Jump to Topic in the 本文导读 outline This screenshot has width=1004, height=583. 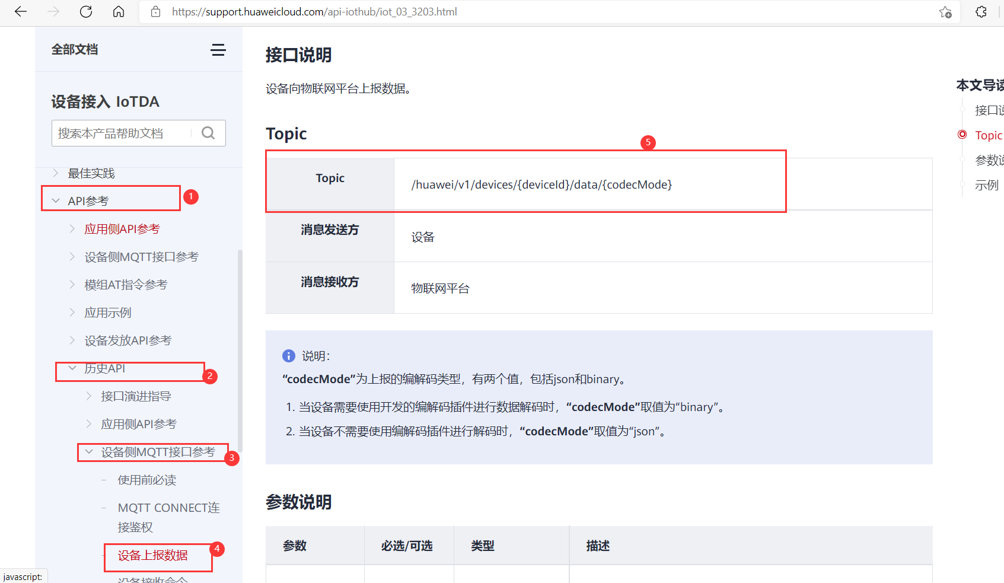click(989, 135)
